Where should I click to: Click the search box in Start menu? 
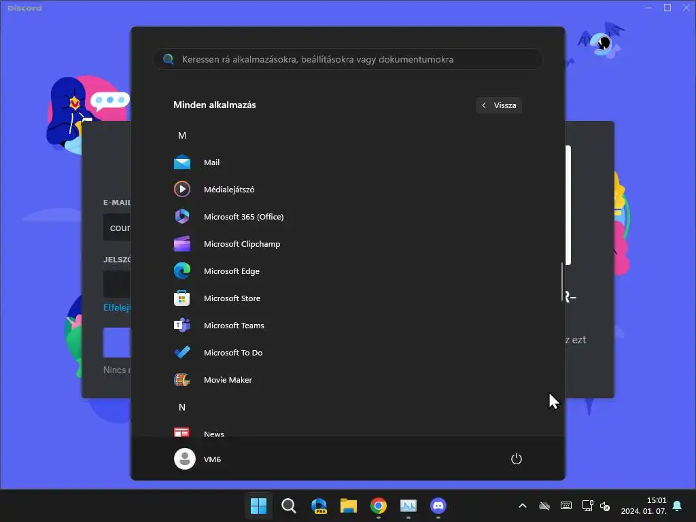pos(347,59)
